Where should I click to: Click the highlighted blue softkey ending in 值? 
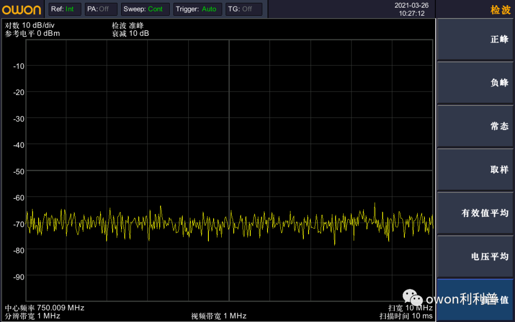(475, 300)
